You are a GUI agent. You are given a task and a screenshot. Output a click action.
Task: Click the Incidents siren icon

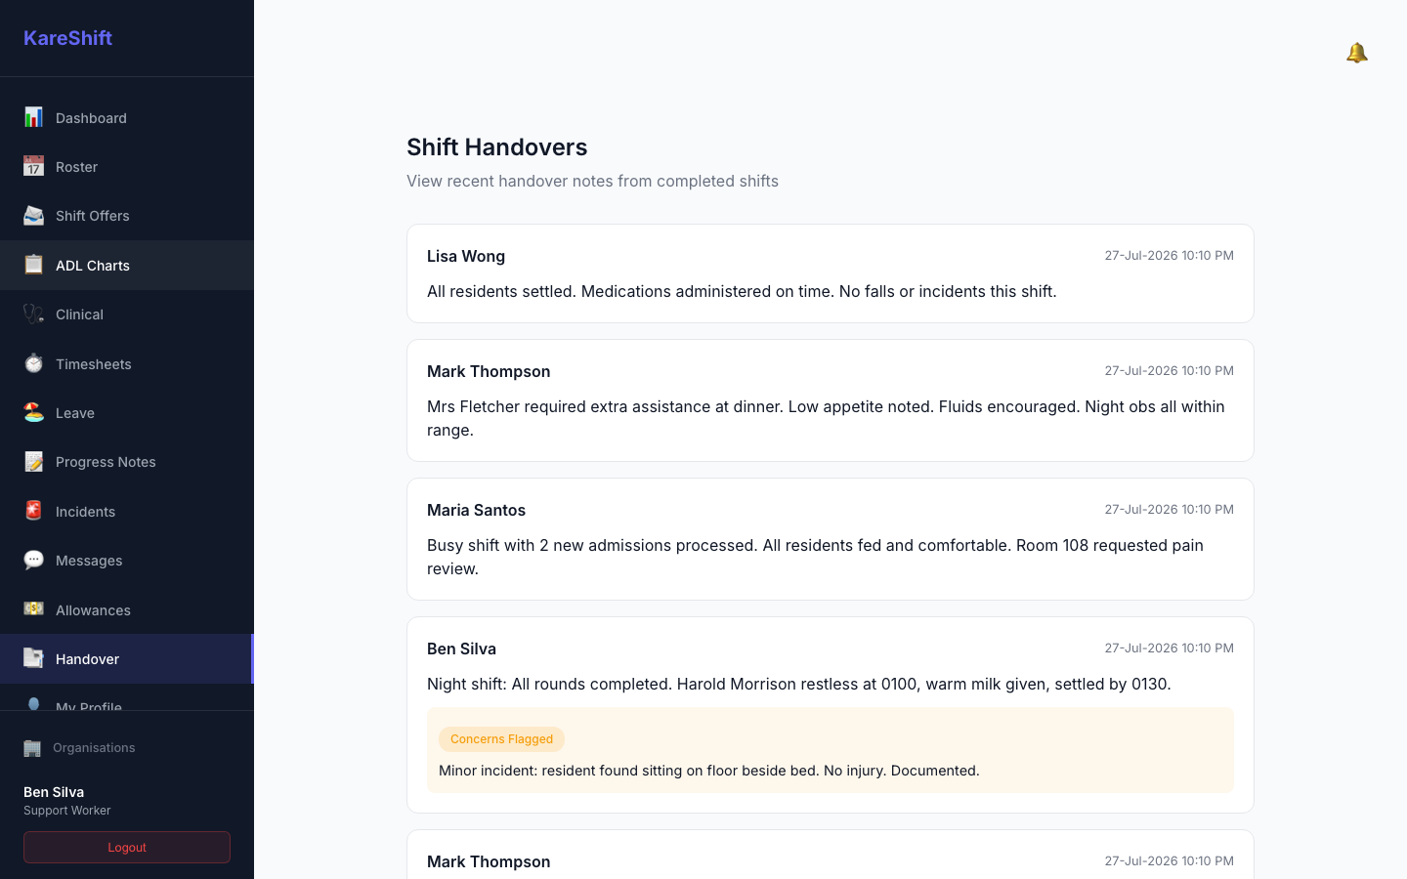[x=33, y=511]
